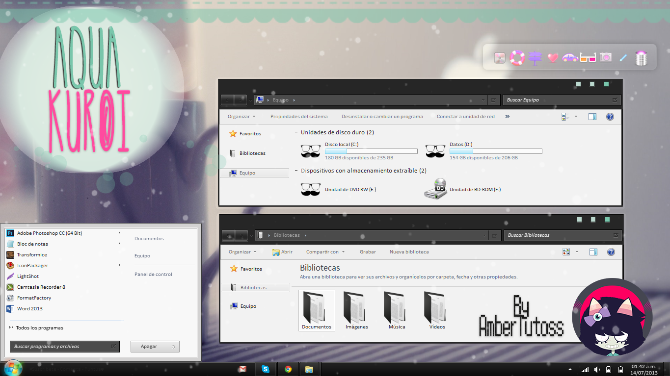Screen dimensions: 670x376
Task: Click the Apagar button
Action: coord(155,347)
